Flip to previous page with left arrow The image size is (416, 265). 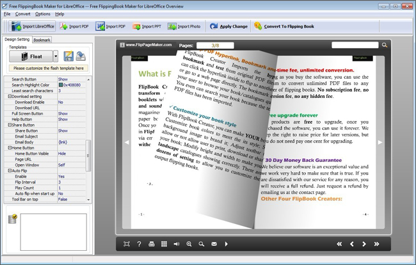coord(127,143)
